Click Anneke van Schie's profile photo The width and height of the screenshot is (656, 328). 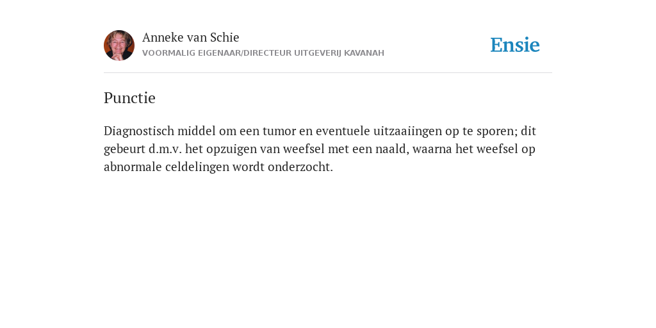119,45
